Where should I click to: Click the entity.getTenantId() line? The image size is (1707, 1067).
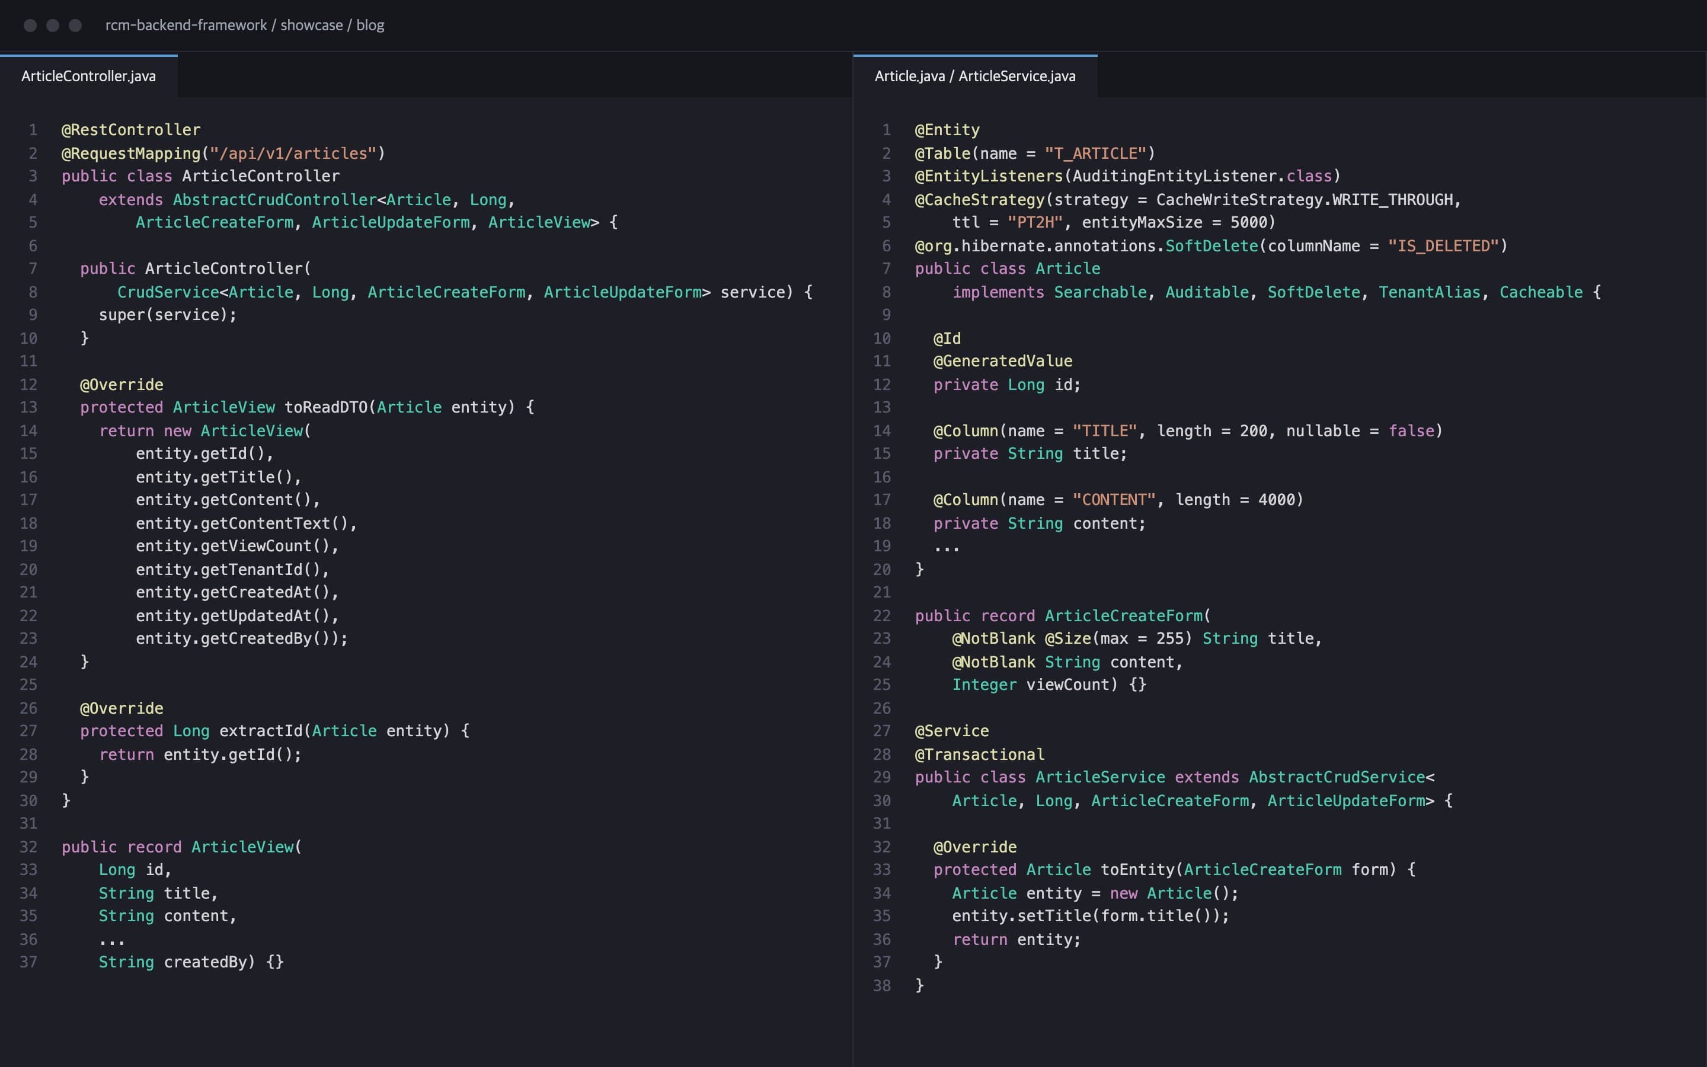point(233,570)
